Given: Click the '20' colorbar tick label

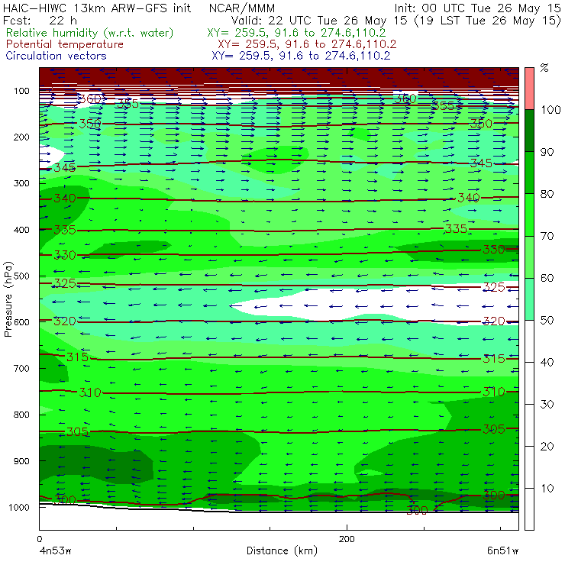Looking at the screenshot, I should pyautogui.click(x=547, y=446).
